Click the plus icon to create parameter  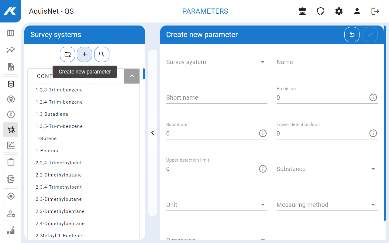click(x=84, y=54)
